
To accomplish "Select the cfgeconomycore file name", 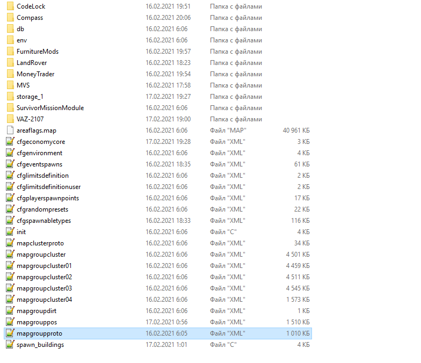I will [41, 142].
